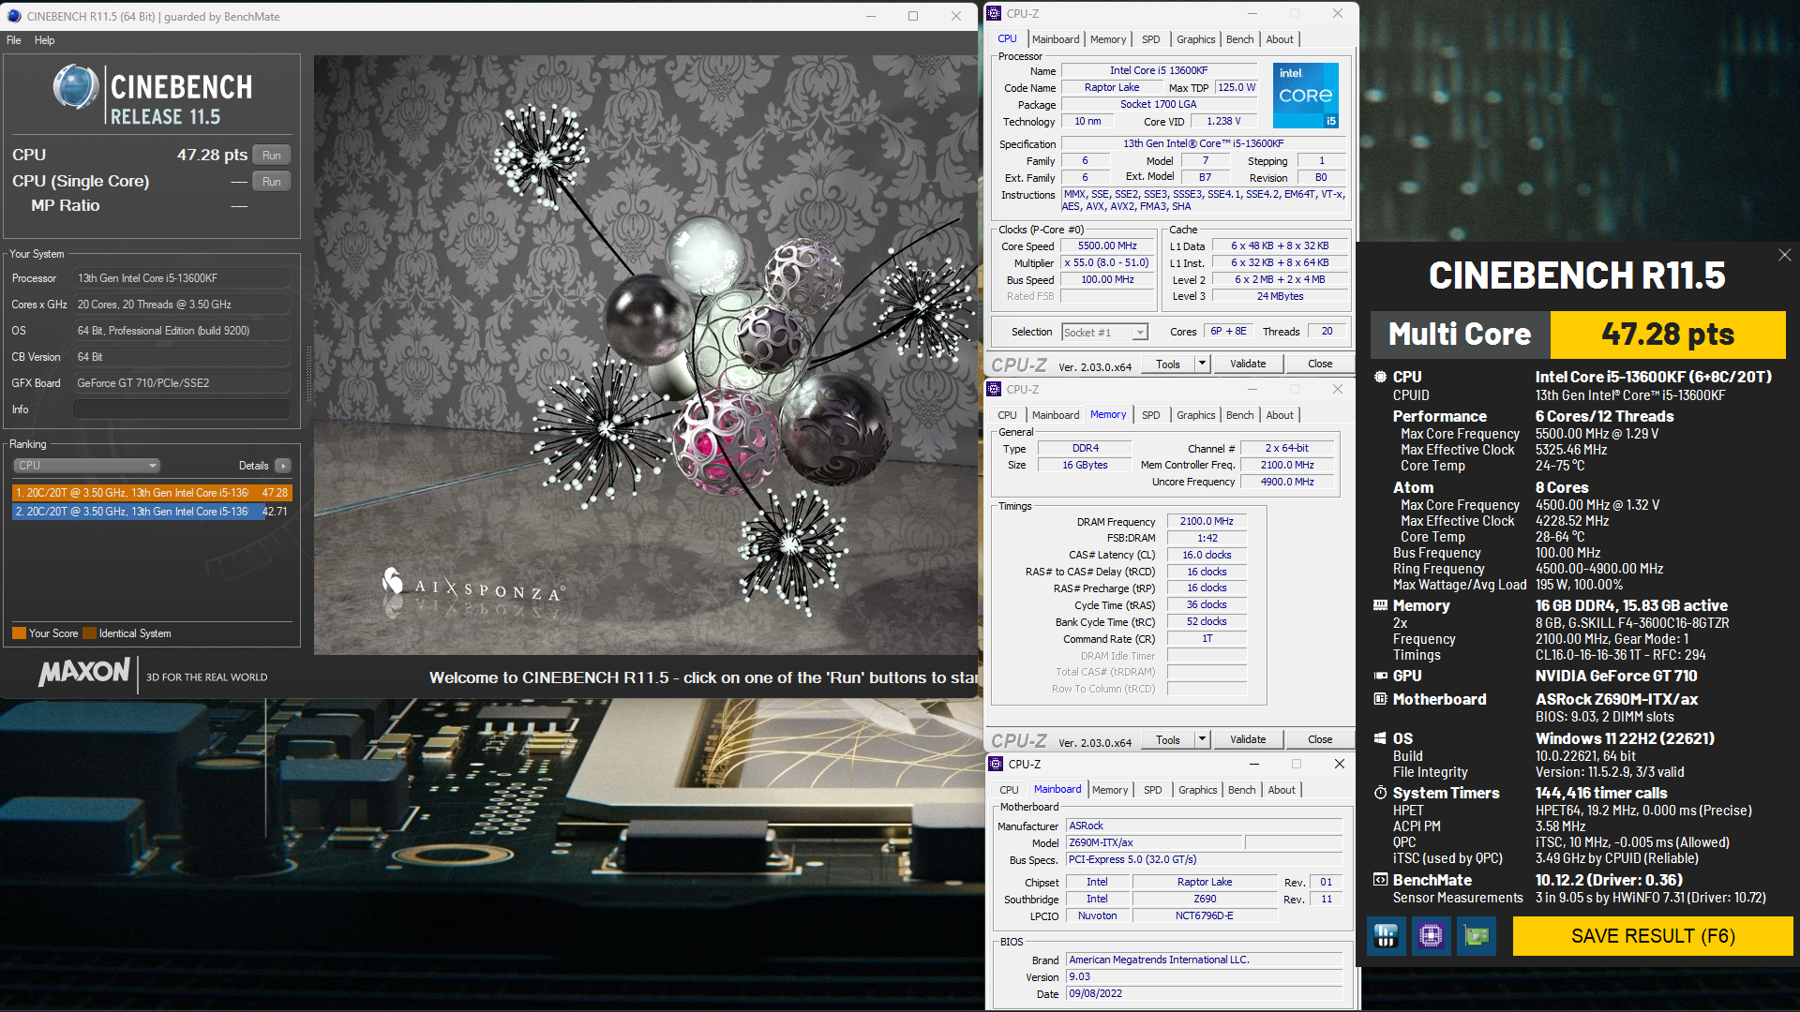Open Graphics tab in top CPU-Z
1800x1012 pixels.
(1195, 39)
